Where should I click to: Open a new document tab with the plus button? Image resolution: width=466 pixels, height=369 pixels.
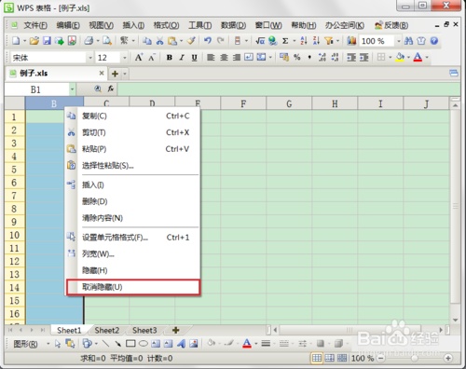115,74
